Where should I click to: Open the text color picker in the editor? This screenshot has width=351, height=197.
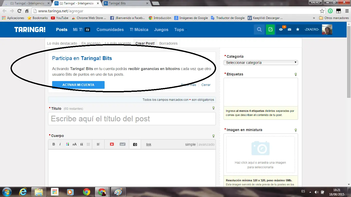pyautogui.click(x=68, y=144)
